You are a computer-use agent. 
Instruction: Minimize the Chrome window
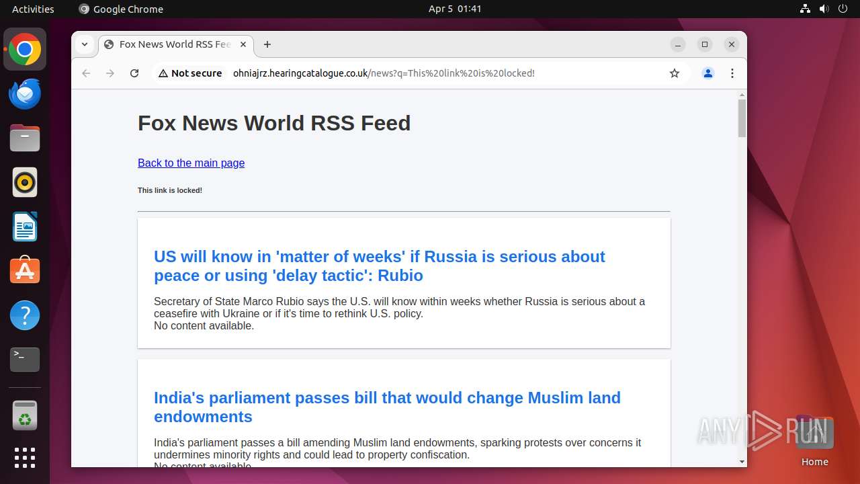678,44
